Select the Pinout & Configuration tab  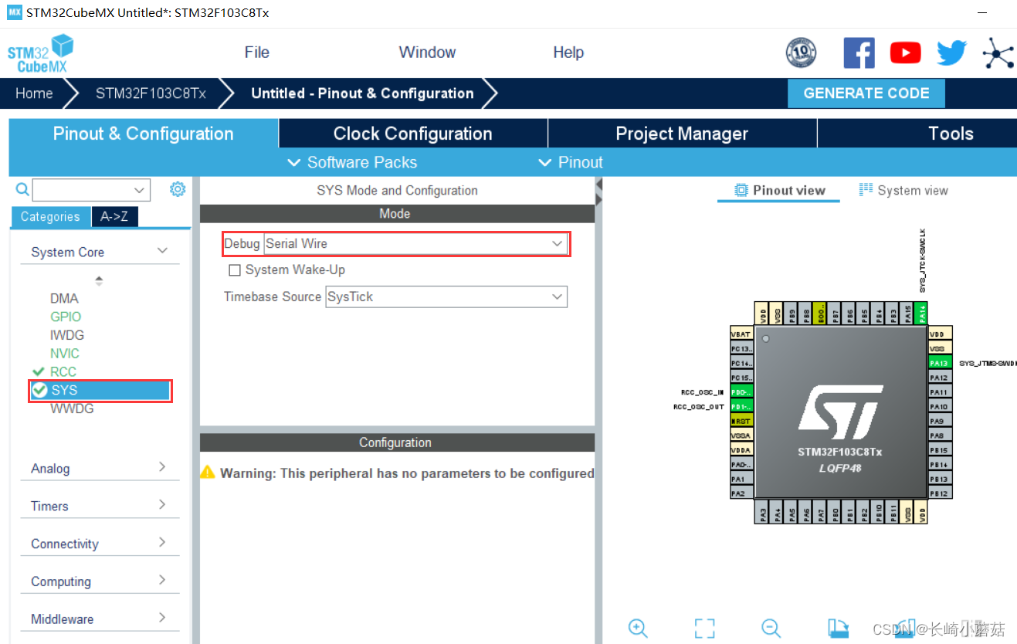click(143, 133)
